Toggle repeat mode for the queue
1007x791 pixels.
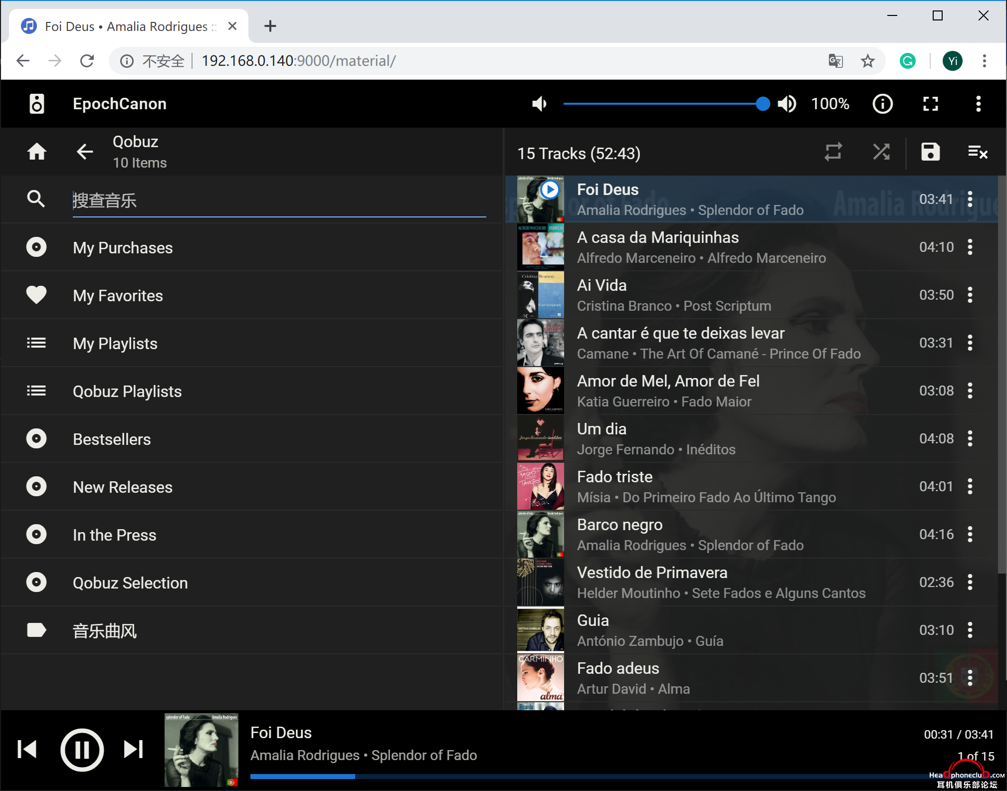click(x=833, y=152)
